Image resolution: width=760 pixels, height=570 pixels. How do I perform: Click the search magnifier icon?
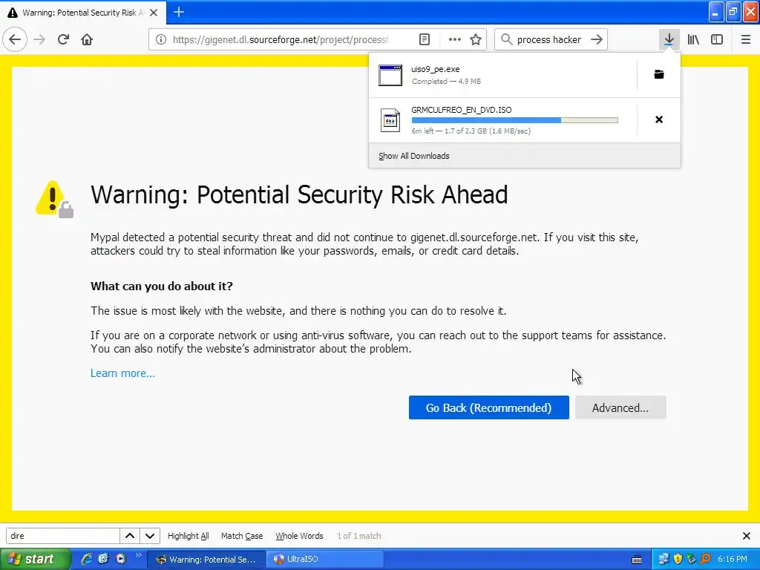coord(506,39)
